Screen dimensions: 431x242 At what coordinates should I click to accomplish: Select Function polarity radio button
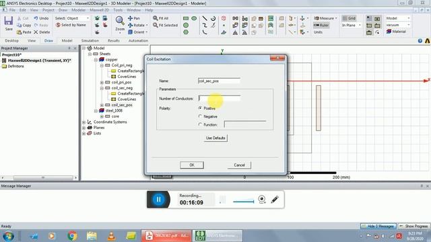click(x=200, y=124)
